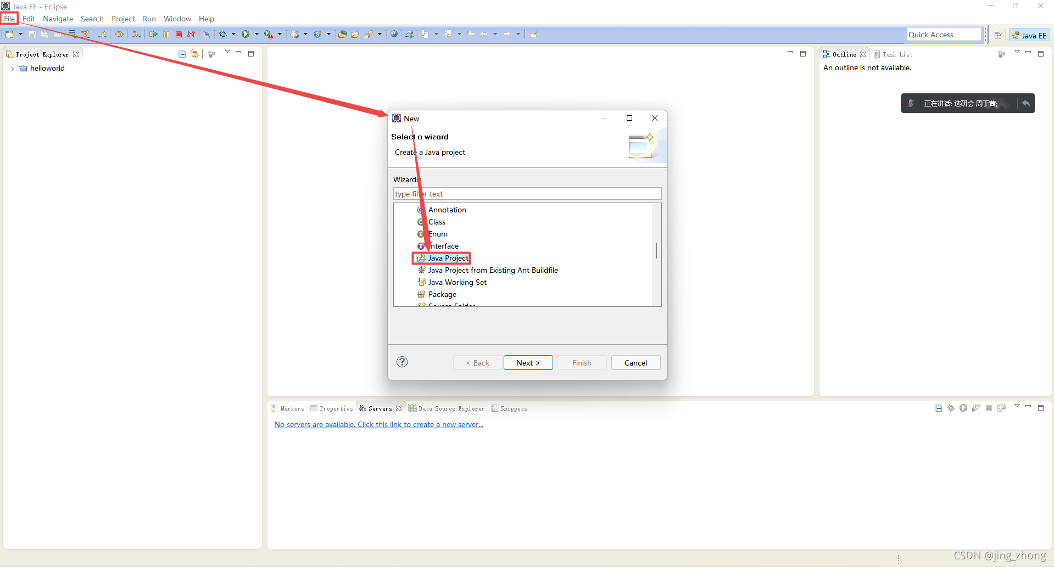Click the Finish button in New dialog

[582, 363]
